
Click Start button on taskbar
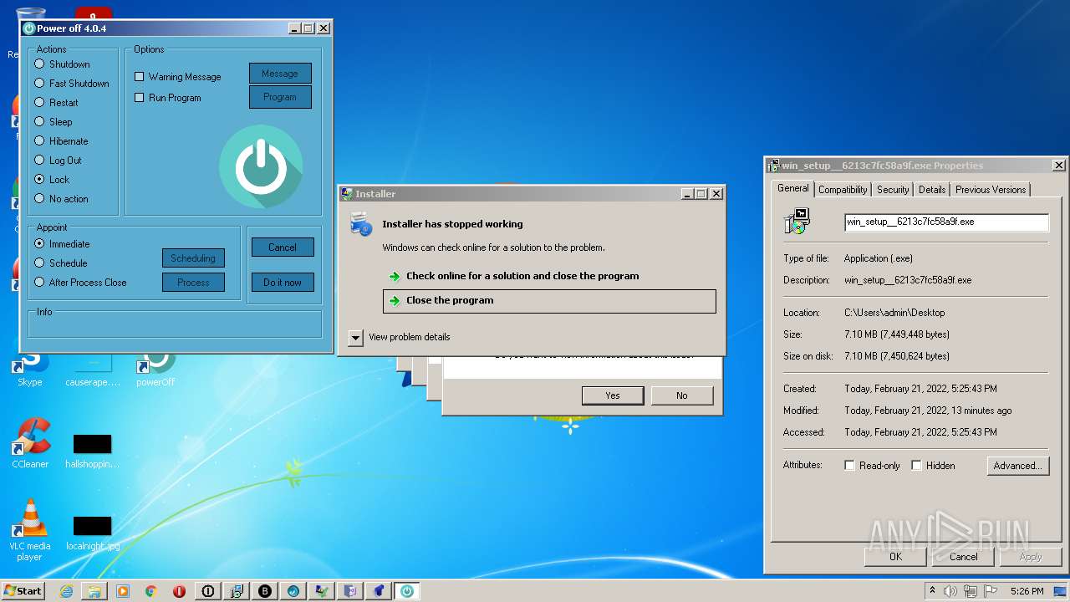[x=23, y=590]
